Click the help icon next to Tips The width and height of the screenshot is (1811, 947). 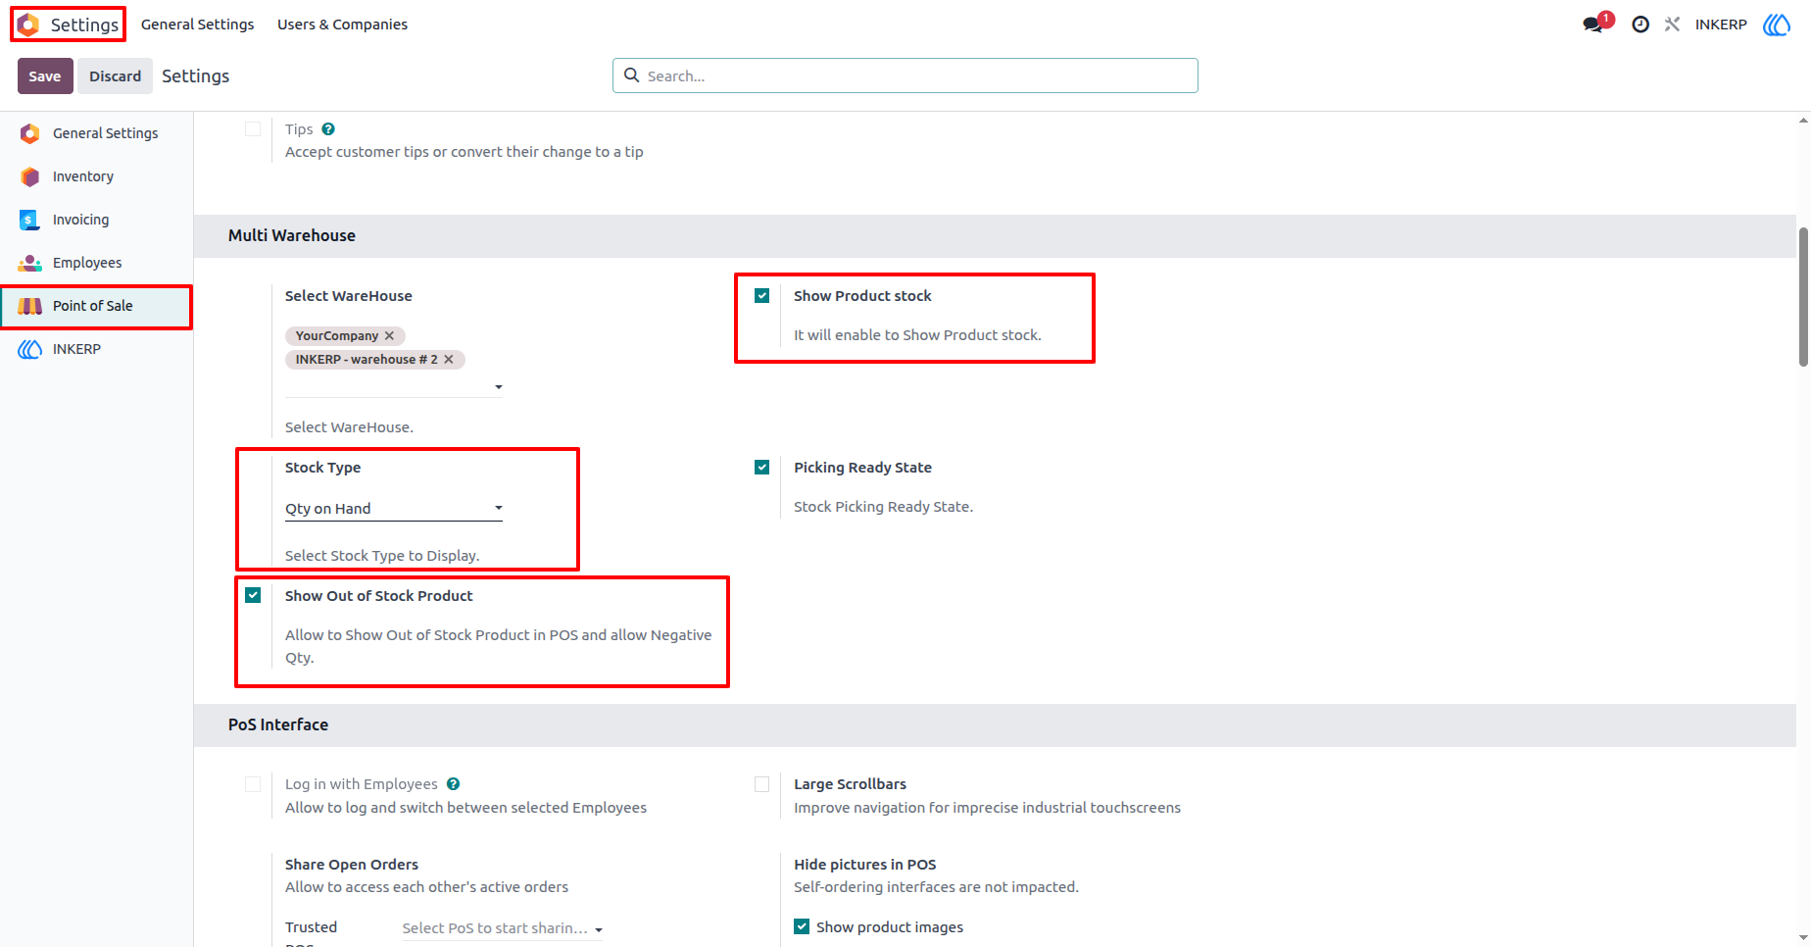tap(328, 129)
